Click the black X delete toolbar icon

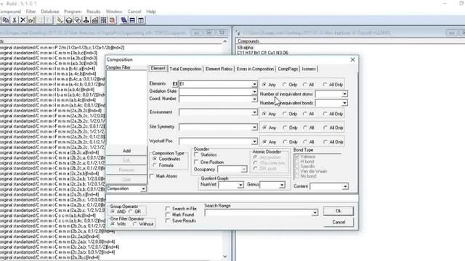point(23,20)
